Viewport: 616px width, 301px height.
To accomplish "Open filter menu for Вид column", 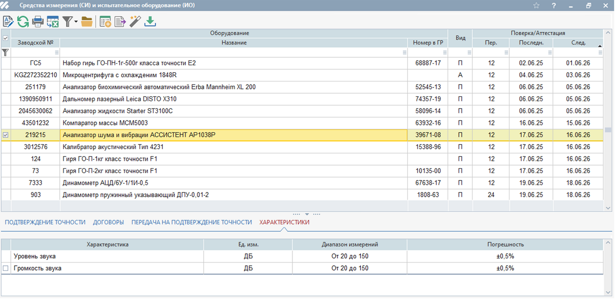I will (x=469, y=52).
